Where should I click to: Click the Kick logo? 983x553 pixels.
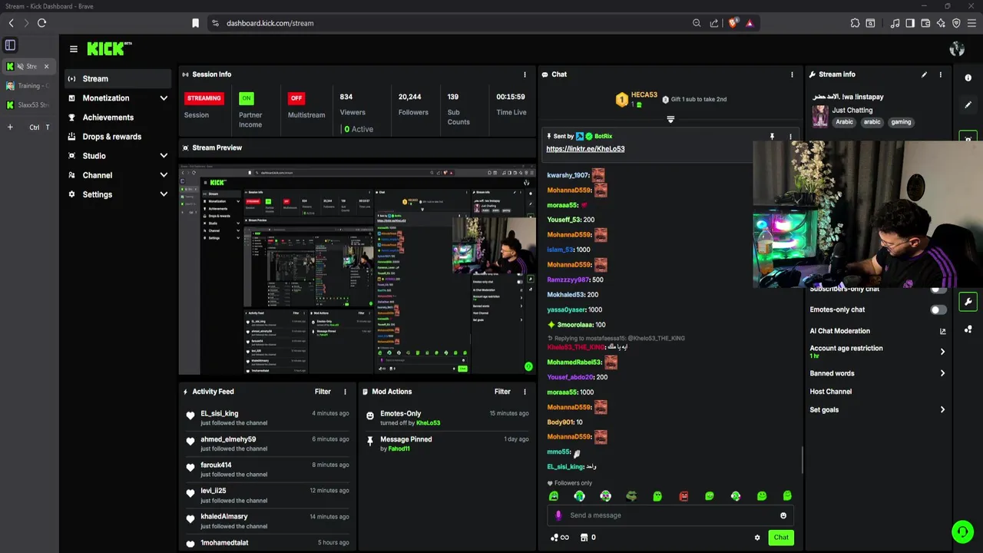(x=108, y=48)
